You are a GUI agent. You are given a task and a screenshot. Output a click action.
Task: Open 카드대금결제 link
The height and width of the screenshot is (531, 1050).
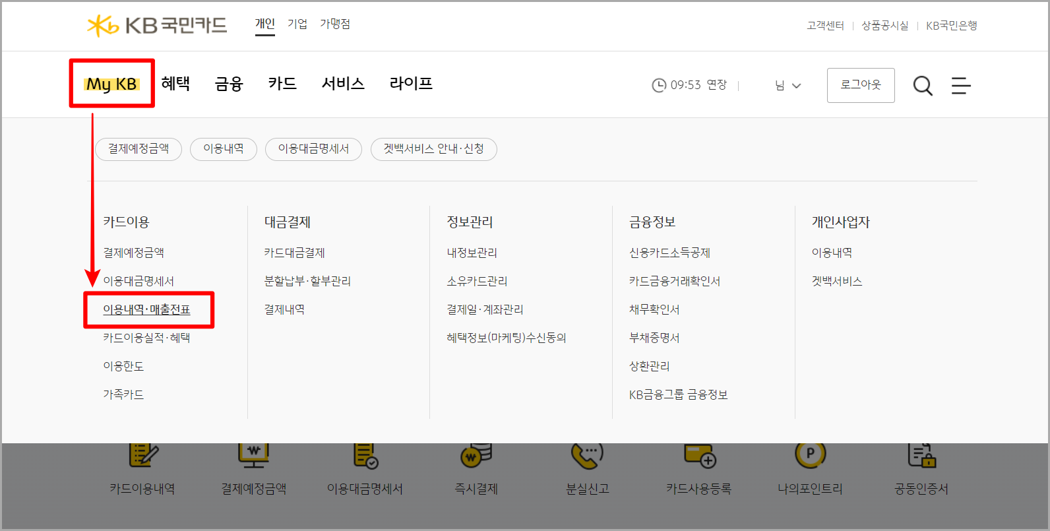click(295, 253)
